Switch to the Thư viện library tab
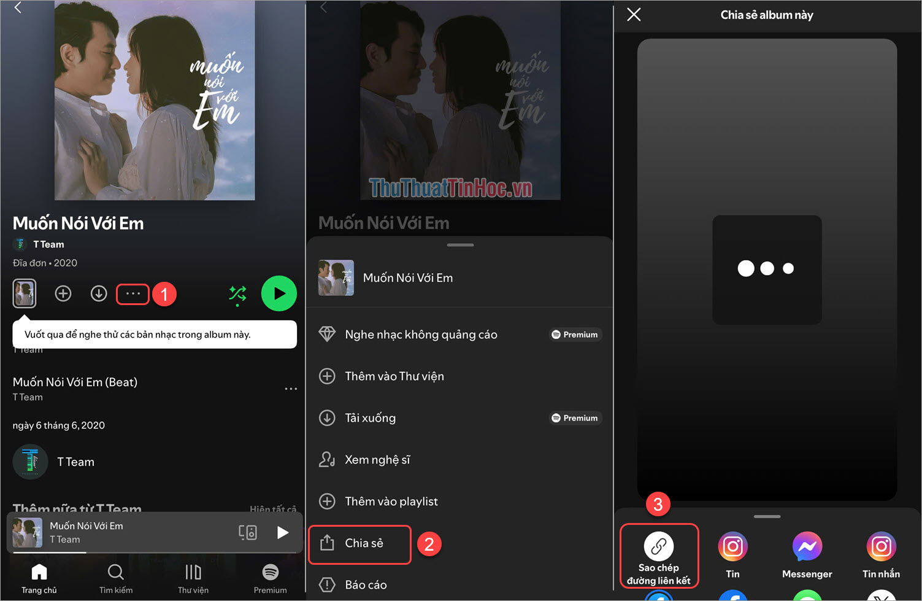This screenshot has height=601, width=922. click(193, 579)
